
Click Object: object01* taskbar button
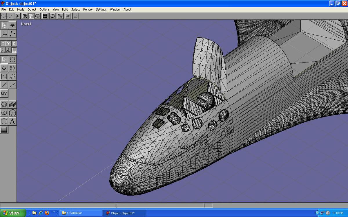tap(125, 213)
